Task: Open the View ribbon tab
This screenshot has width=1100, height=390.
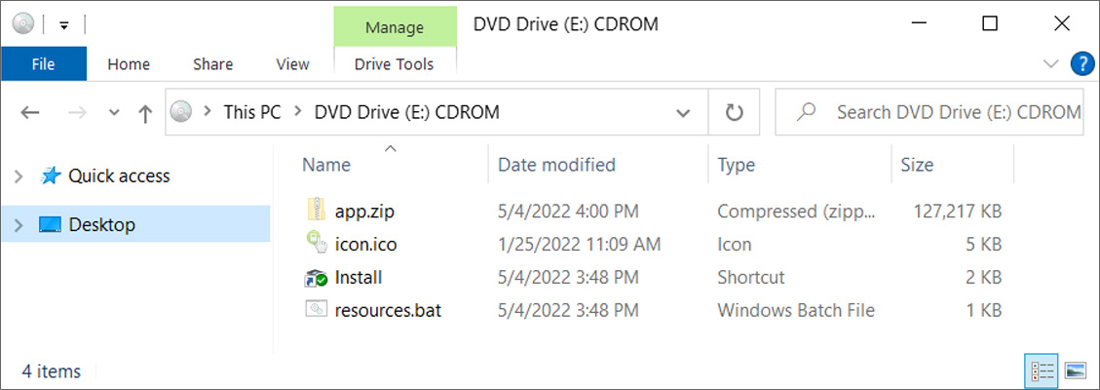Action: tap(292, 64)
